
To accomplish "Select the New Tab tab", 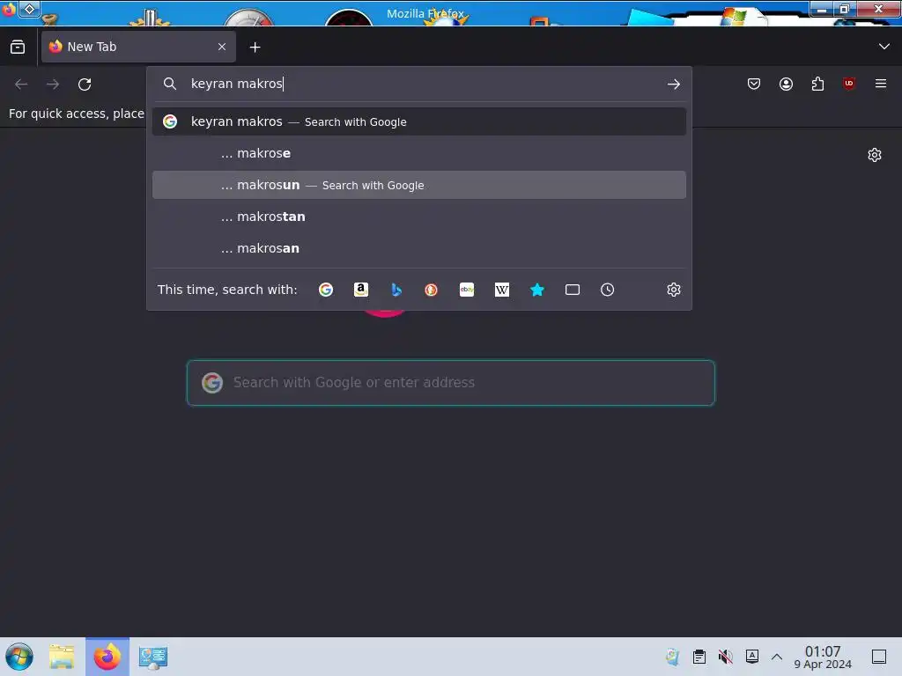I will click(x=138, y=48).
